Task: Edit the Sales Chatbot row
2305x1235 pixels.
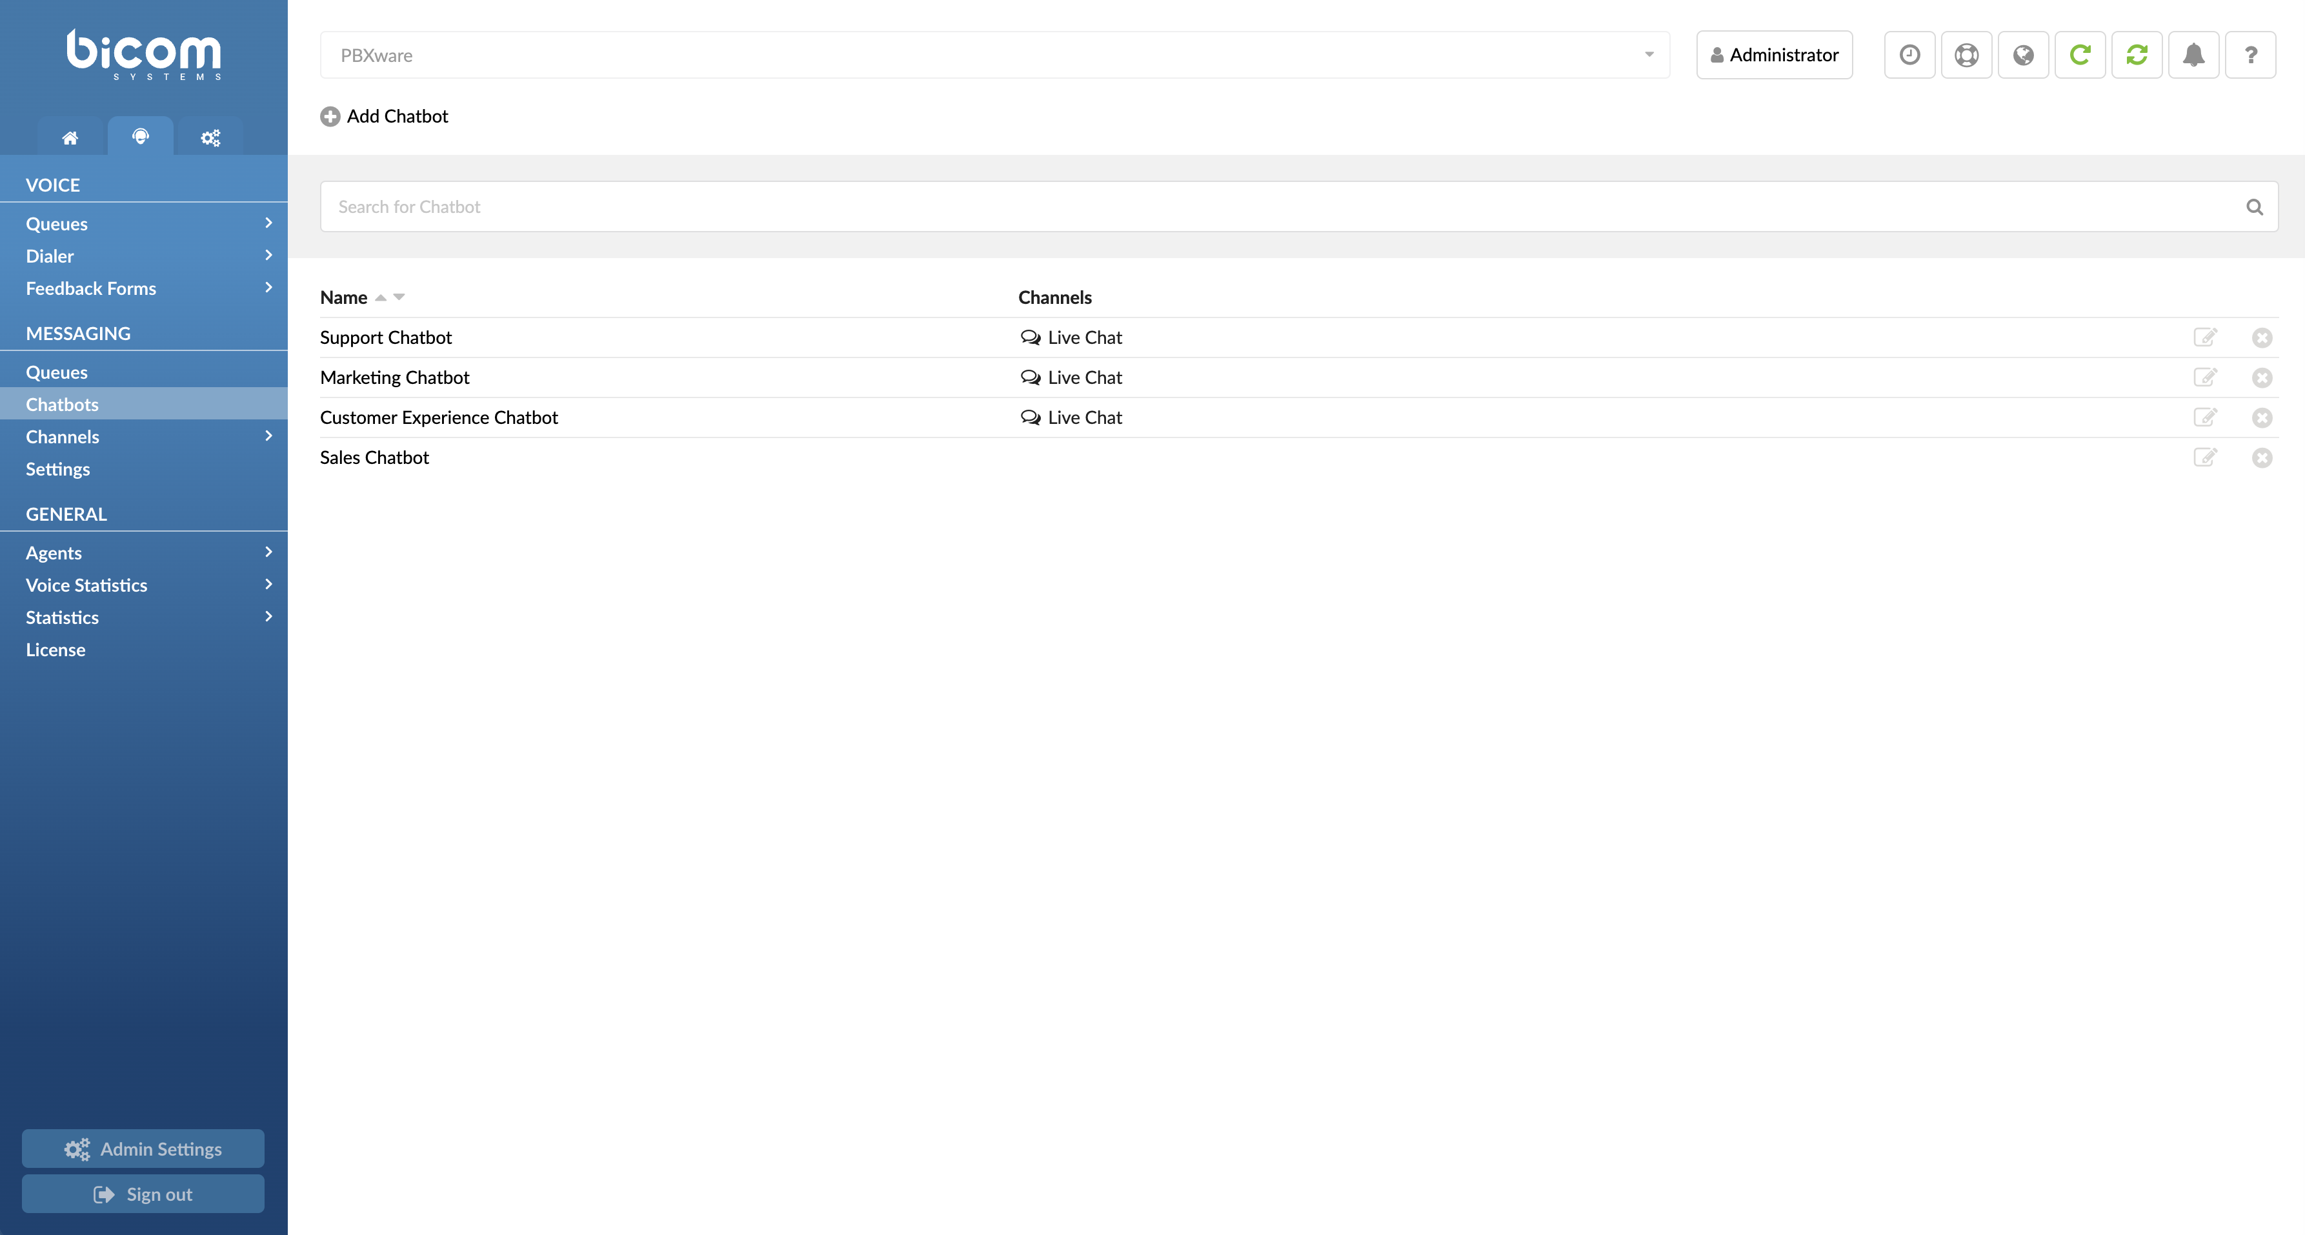Action: (x=2205, y=457)
